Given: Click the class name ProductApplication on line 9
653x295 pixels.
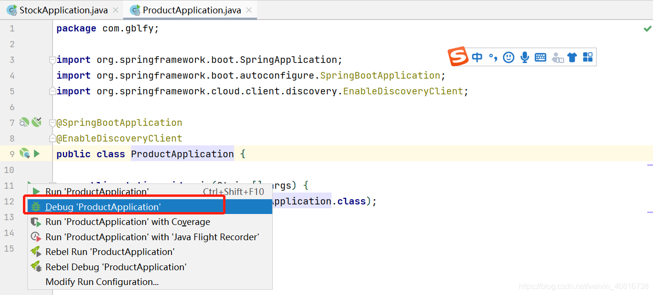Looking at the screenshot, I should pos(182,154).
